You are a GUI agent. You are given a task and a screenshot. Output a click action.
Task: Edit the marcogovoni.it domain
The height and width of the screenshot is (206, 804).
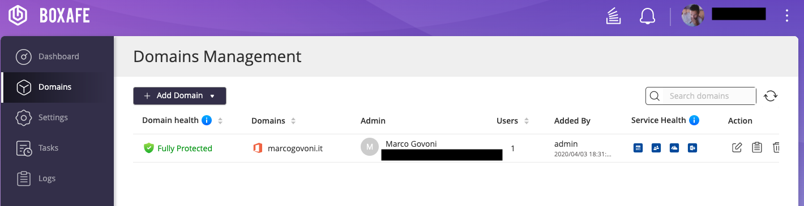coord(737,148)
